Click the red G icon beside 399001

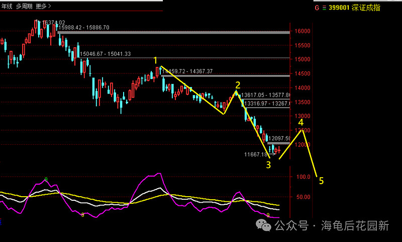coord(317,8)
